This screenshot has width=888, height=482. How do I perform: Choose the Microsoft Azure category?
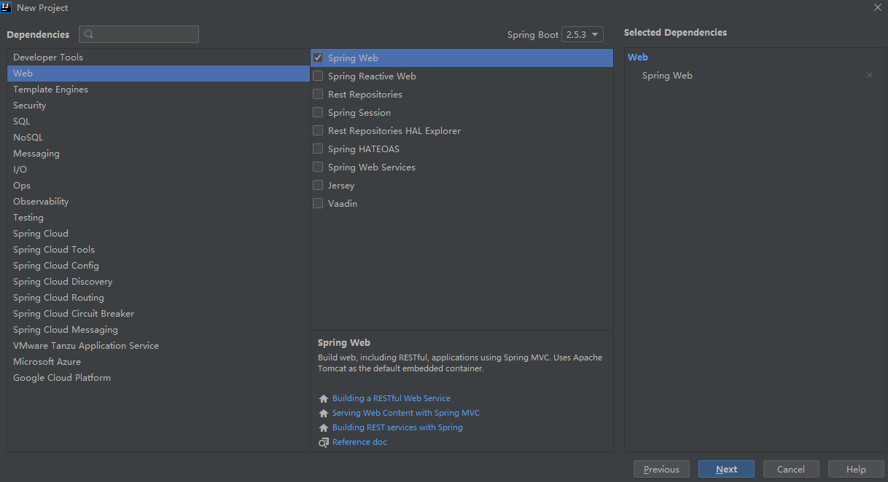[x=158, y=362]
